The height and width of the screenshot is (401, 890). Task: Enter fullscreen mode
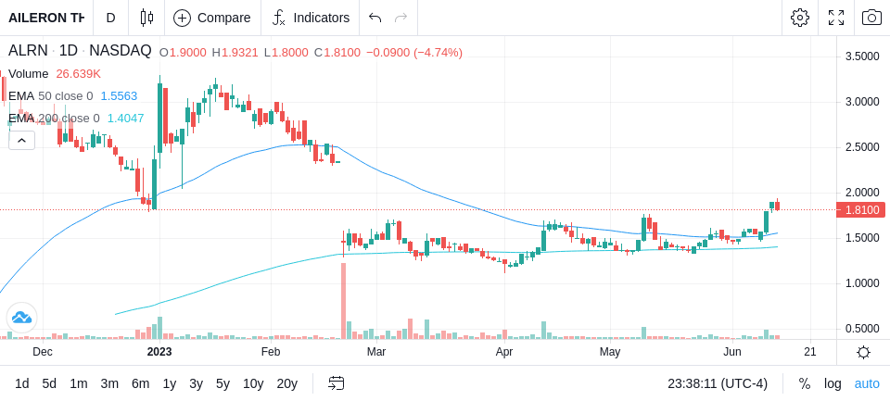[x=836, y=18]
